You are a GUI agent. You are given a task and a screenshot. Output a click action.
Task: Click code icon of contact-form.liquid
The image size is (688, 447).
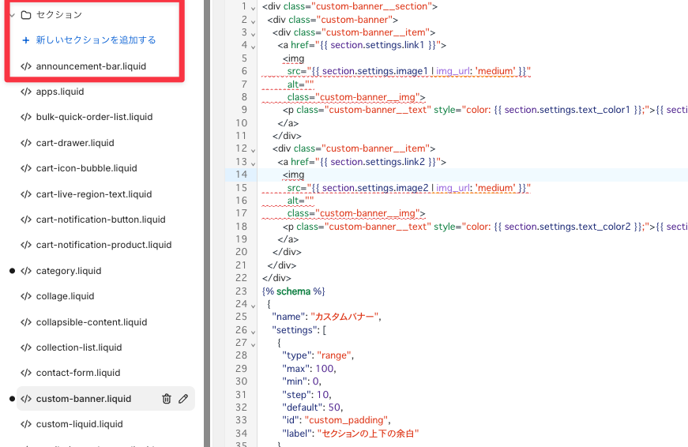pyautogui.click(x=26, y=373)
